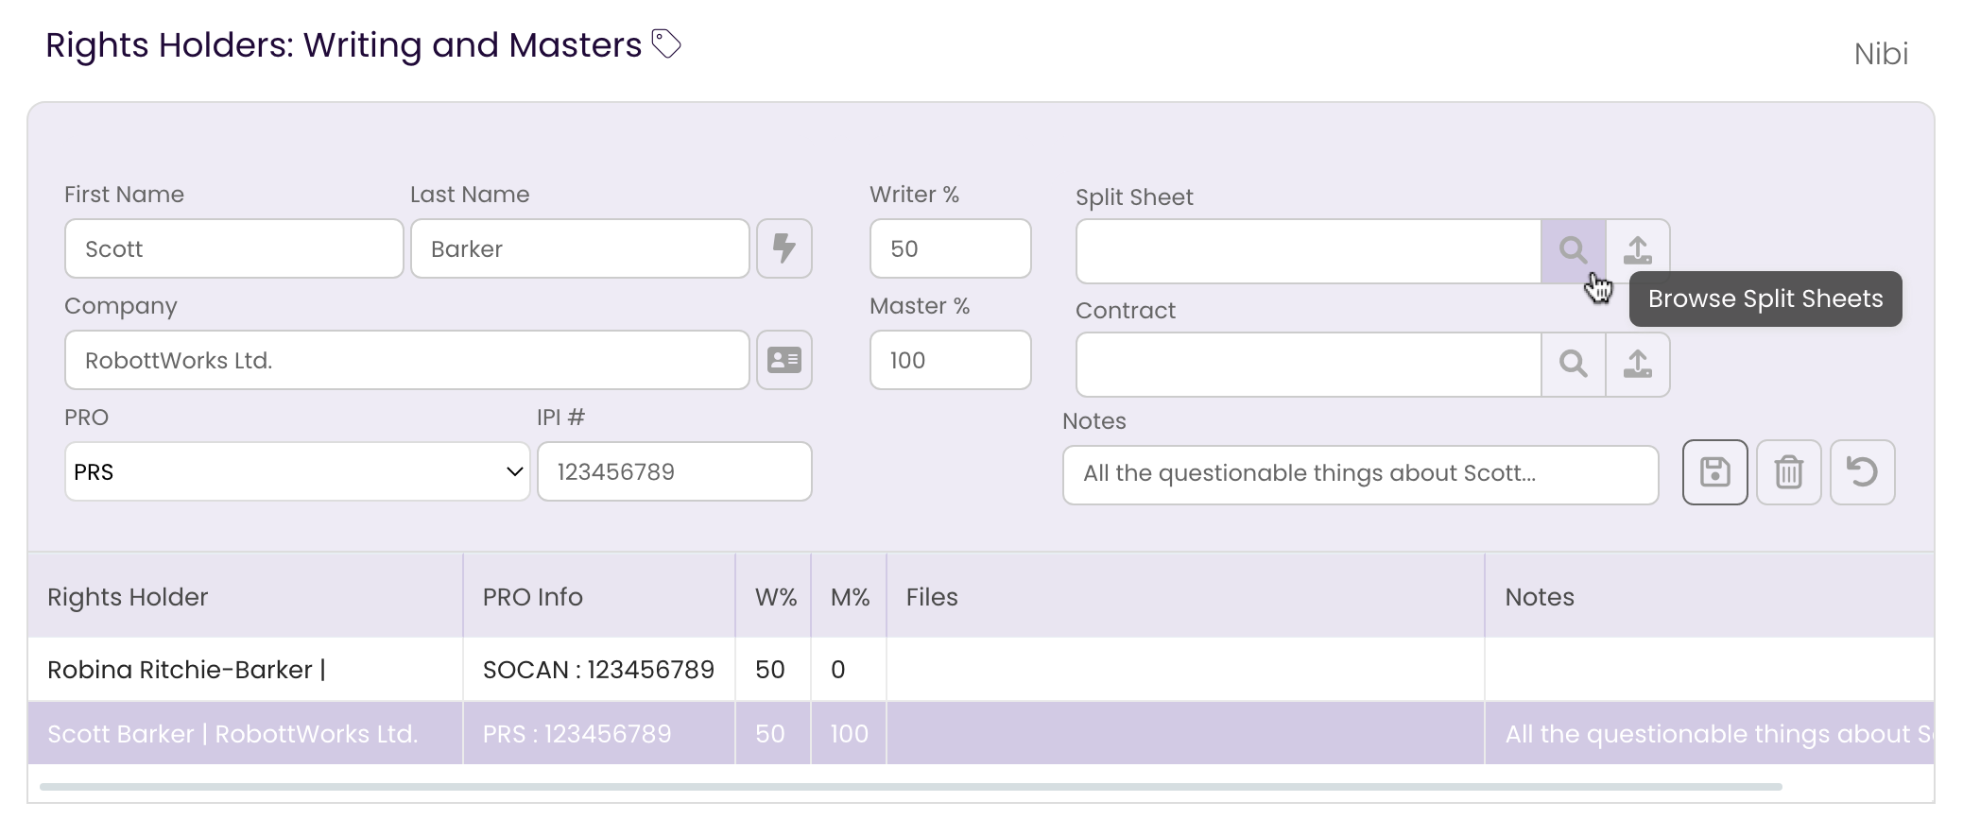Browse Split Sheets with the magnifier icon
Viewport: 1963px width, 836px height.
[1574, 250]
